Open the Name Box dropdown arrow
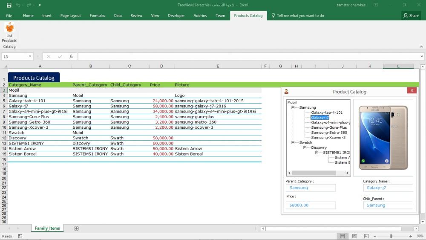The image size is (426, 240). (30, 57)
